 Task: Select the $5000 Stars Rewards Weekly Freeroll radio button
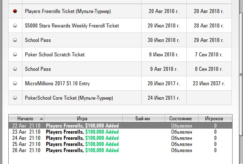(15, 26)
